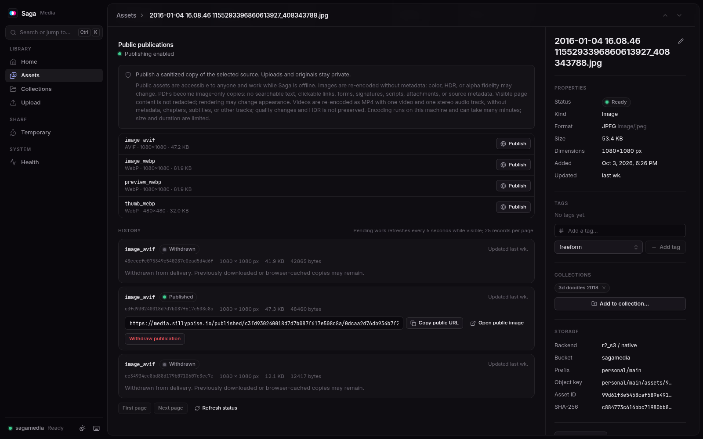
Task: Publish the image_avif rendition
Action: [513, 144]
